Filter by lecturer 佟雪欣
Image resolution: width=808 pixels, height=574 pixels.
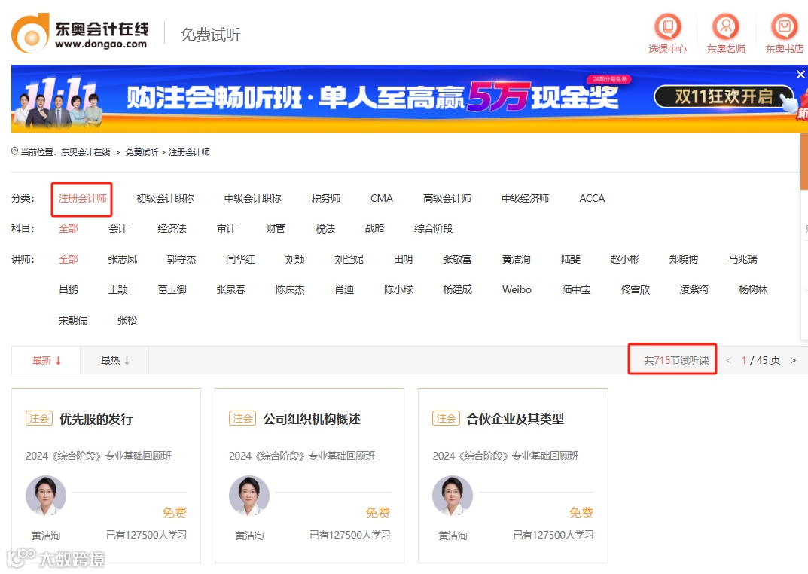pos(635,289)
